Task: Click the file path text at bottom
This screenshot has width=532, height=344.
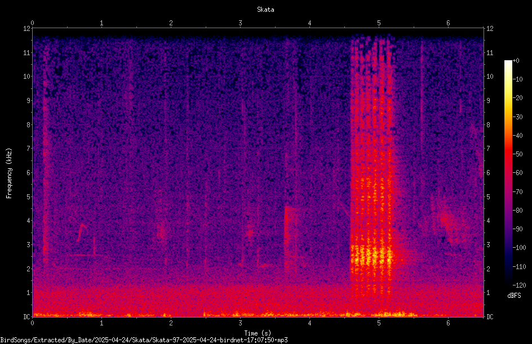Action: [x=144, y=340]
